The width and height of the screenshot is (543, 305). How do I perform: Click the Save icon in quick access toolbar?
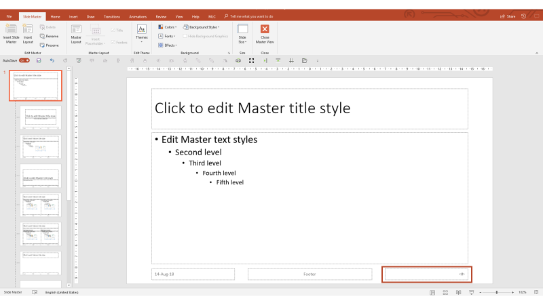39,60
